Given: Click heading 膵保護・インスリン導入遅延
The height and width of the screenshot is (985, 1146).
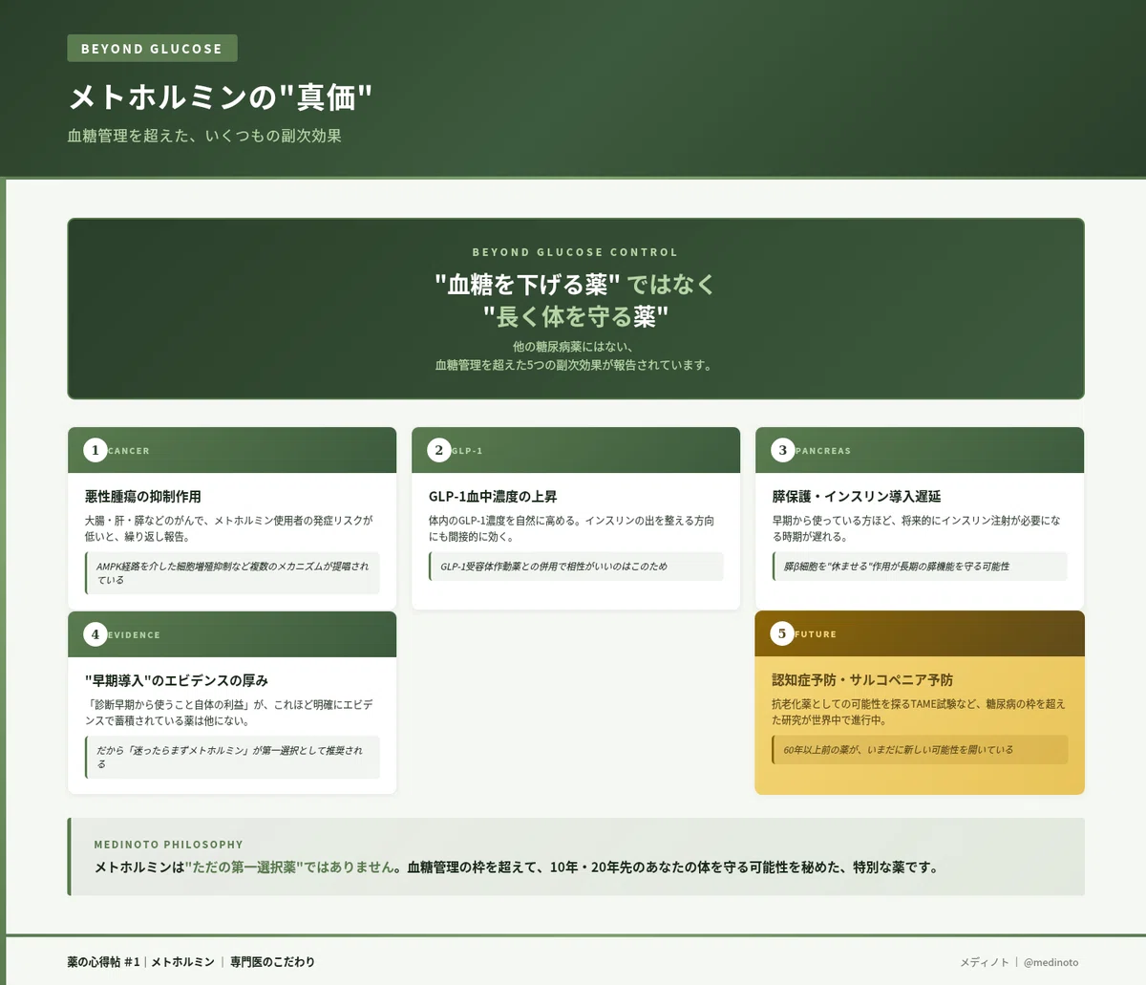Looking at the screenshot, I should 857,497.
